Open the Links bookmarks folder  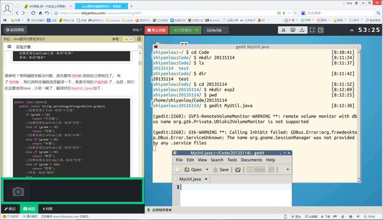tap(127, 20)
